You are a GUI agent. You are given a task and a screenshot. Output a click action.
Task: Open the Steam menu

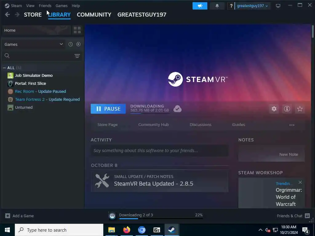pos(16,6)
